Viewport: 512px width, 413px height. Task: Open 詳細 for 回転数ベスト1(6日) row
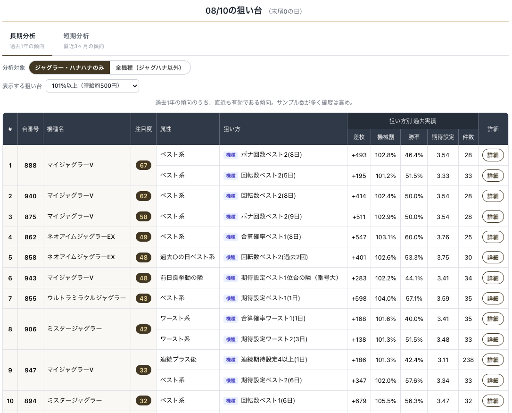tap(493, 401)
